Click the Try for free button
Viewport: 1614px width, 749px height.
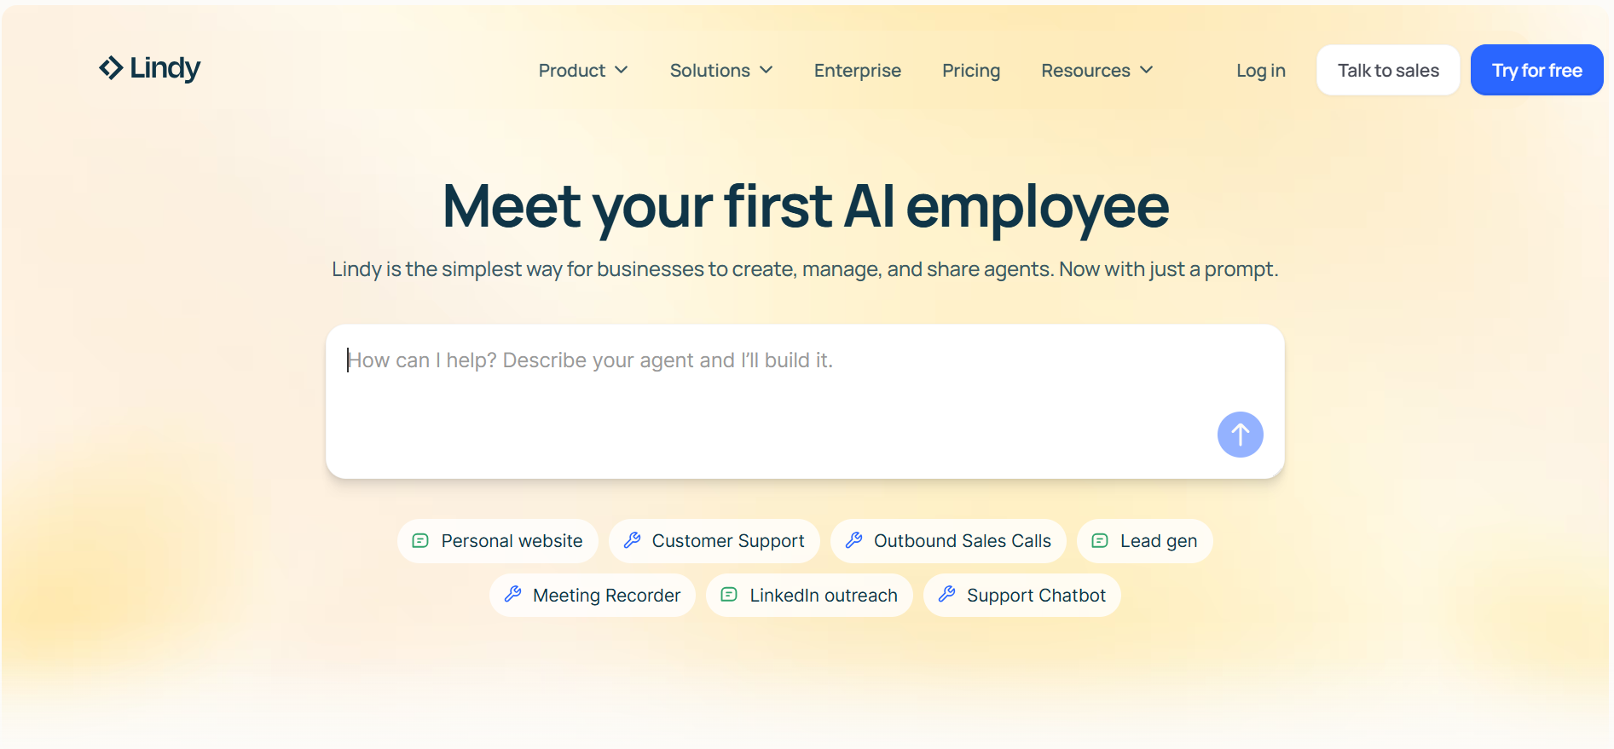coord(1536,71)
